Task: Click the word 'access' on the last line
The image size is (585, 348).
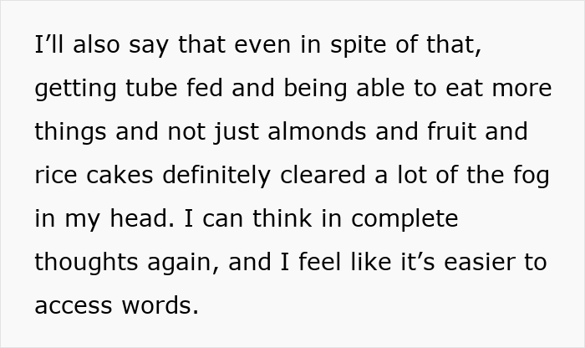Action: tap(74, 305)
